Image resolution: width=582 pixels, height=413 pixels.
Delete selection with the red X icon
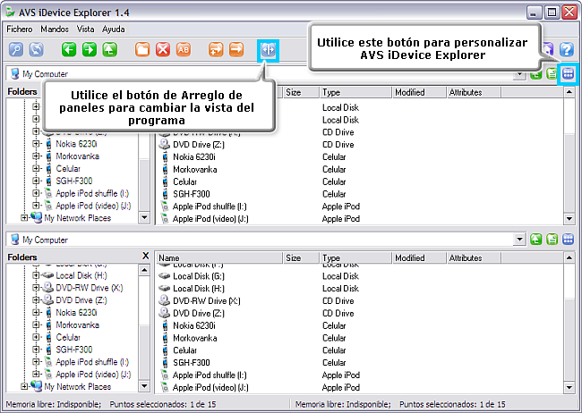point(163,49)
